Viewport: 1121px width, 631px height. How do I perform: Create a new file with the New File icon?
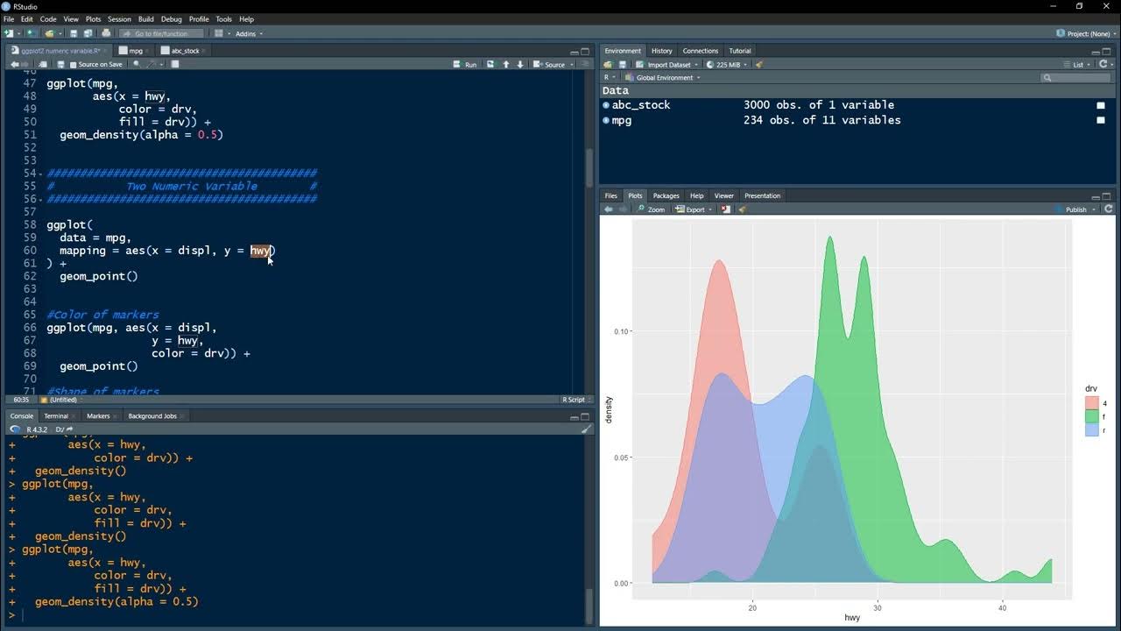coord(8,33)
